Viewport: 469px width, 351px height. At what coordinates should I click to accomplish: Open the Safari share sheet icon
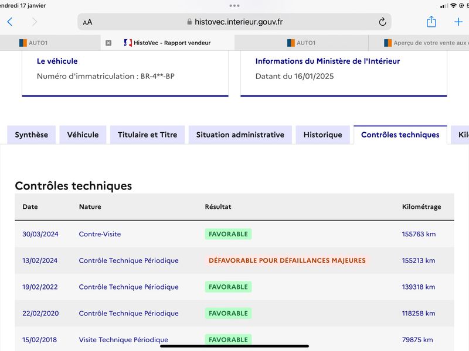(x=431, y=22)
